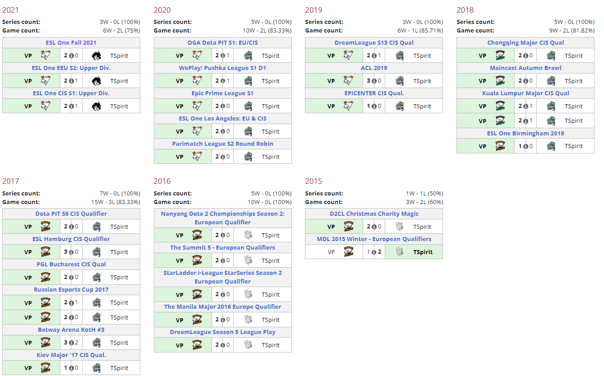604x376 pixels.
Task: Click the info icon in ACL 2019 match
Action: point(374,81)
